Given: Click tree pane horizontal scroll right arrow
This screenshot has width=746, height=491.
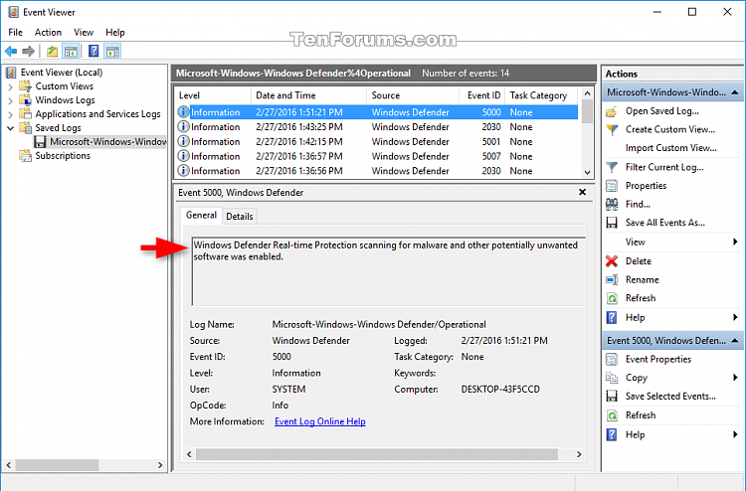Looking at the screenshot, I should [160, 465].
